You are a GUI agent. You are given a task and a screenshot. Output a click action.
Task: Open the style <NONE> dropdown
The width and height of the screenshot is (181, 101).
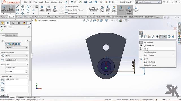click(x=17, y=48)
